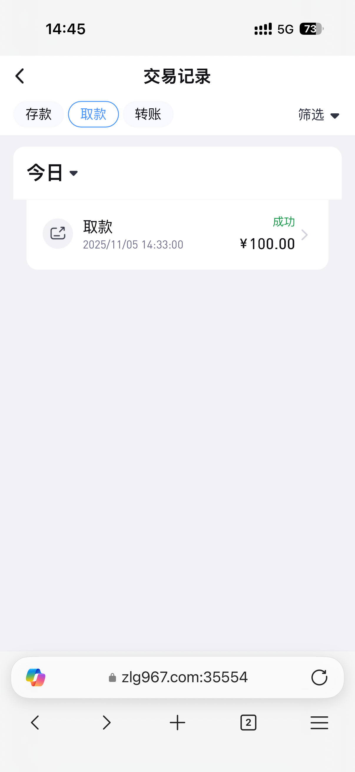
Task: Tap the 取款 transaction title
Action: click(98, 227)
